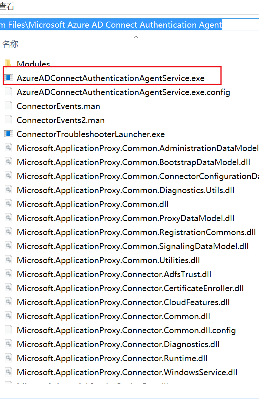Select Microsoft.ApplicationProxy.Connector.AdfsTrust.dll
The image size is (259, 399).
(114, 274)
